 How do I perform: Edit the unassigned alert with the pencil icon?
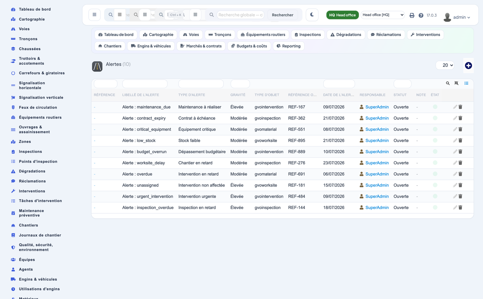coord(455,185)
